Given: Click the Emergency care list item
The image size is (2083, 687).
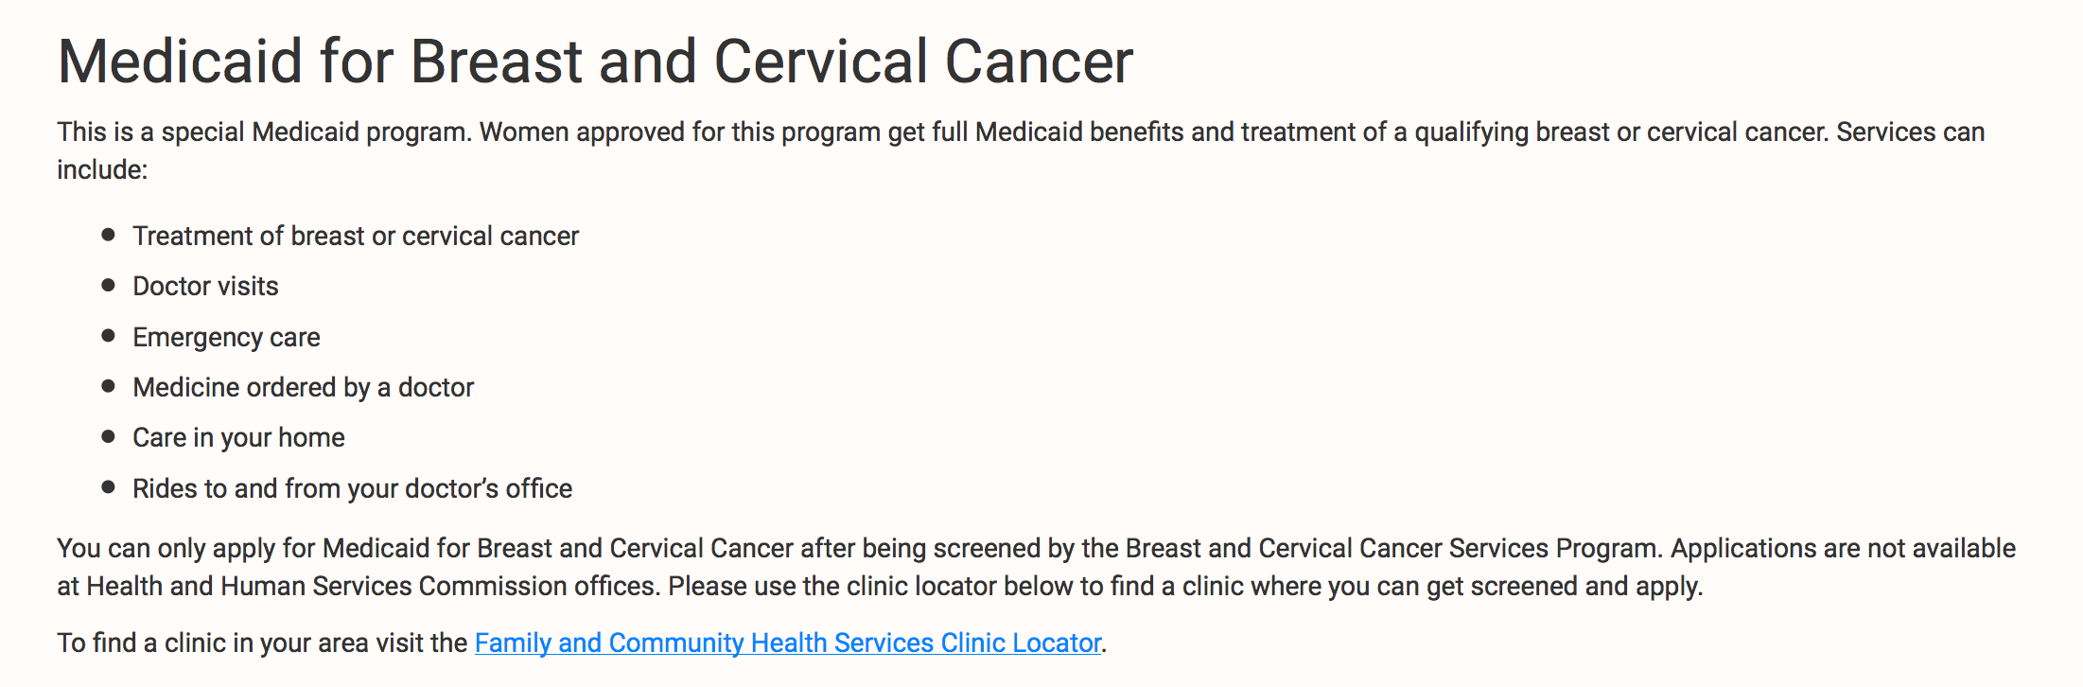Looking at the screenshot, I should pyautogui.click(x=226, y=337).
